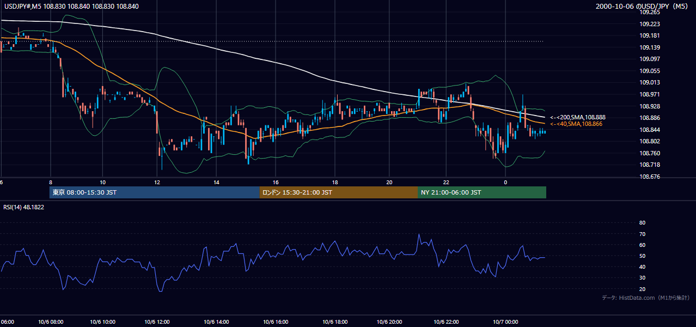The width and height of the screenshot is (696, 327).
Task: Click the 200,SMA,108.888 indicator label
Action: click(x=578, y=117)
